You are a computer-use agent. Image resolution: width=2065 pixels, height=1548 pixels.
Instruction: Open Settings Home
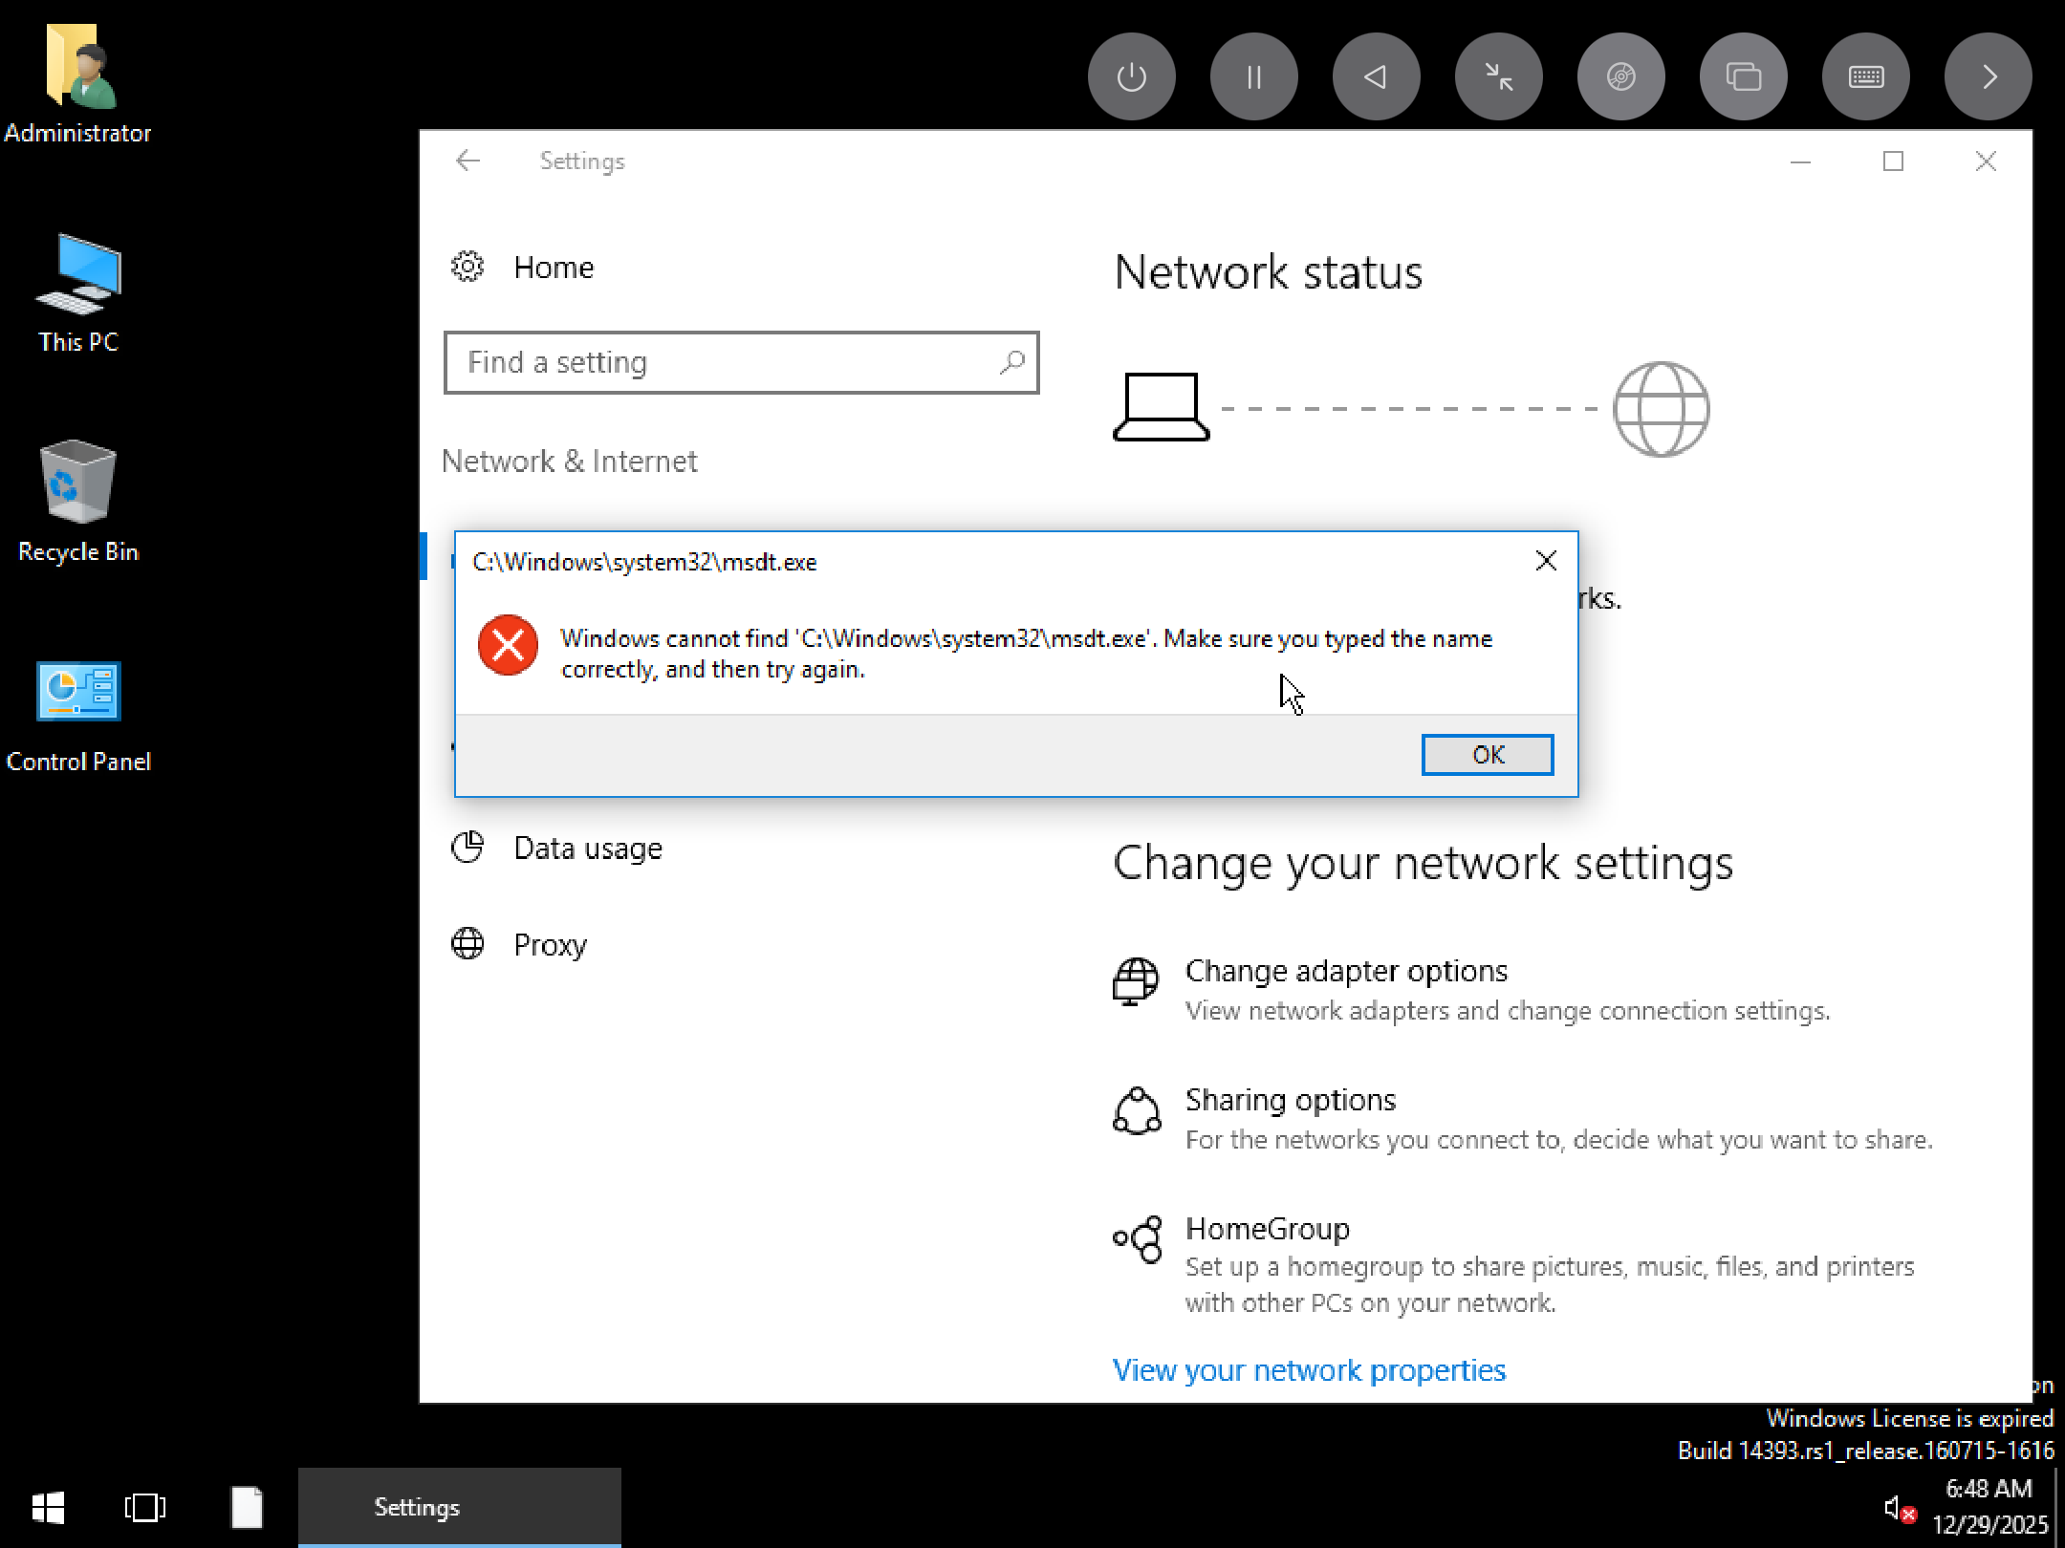pyautogui.click(x=553, y=268)
